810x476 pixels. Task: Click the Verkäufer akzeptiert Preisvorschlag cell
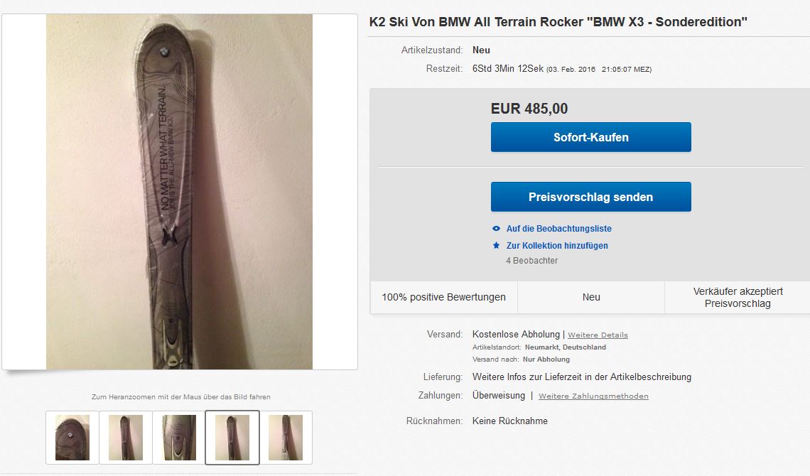coord(738,298)
